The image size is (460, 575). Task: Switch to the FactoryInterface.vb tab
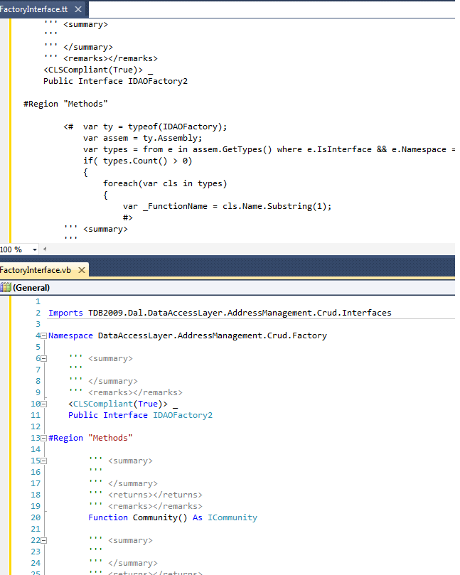point(36,270)
